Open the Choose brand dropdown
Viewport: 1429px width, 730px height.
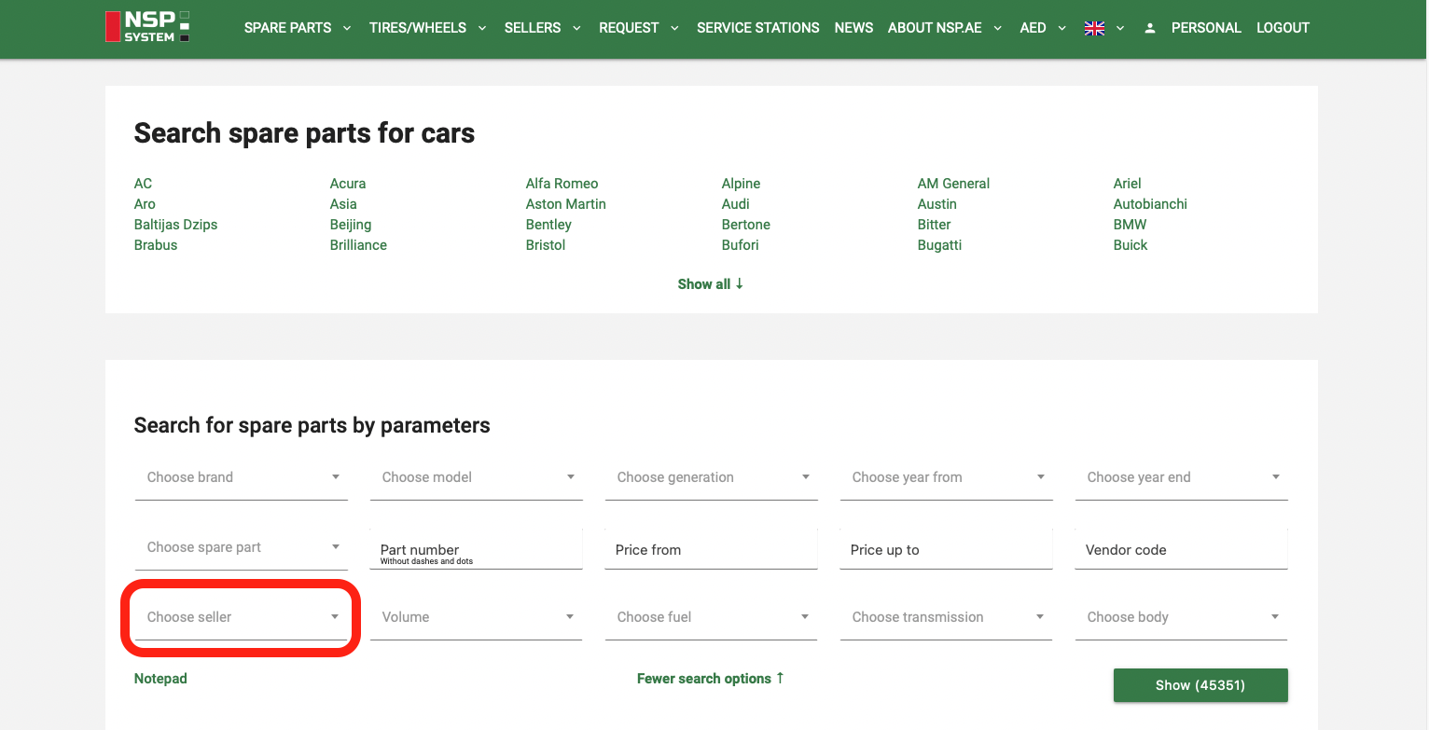coord(242,477)
